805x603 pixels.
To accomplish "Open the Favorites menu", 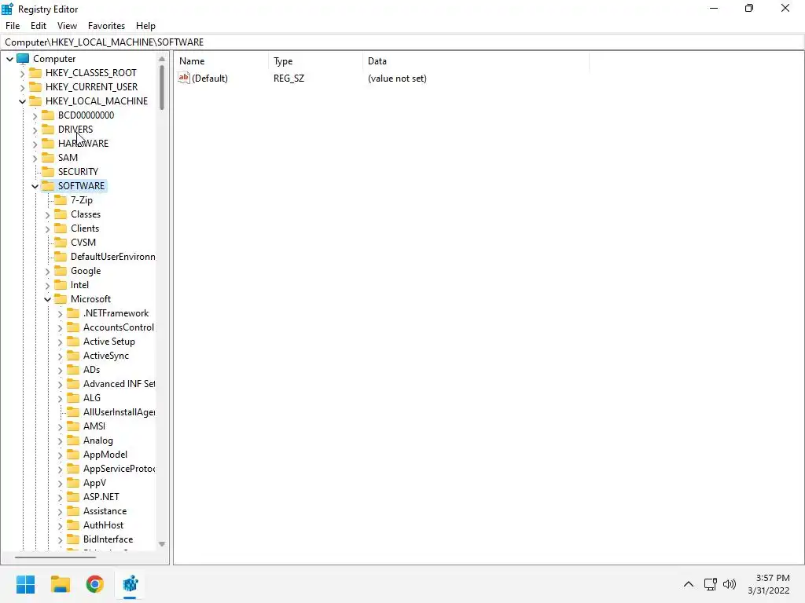I will pos(106,26).
